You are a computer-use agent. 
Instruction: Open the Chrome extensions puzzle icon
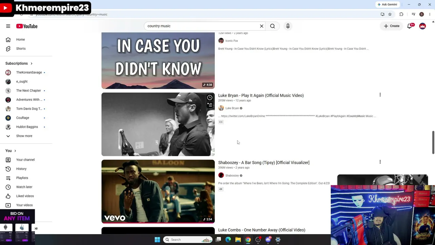pos(401,14)
